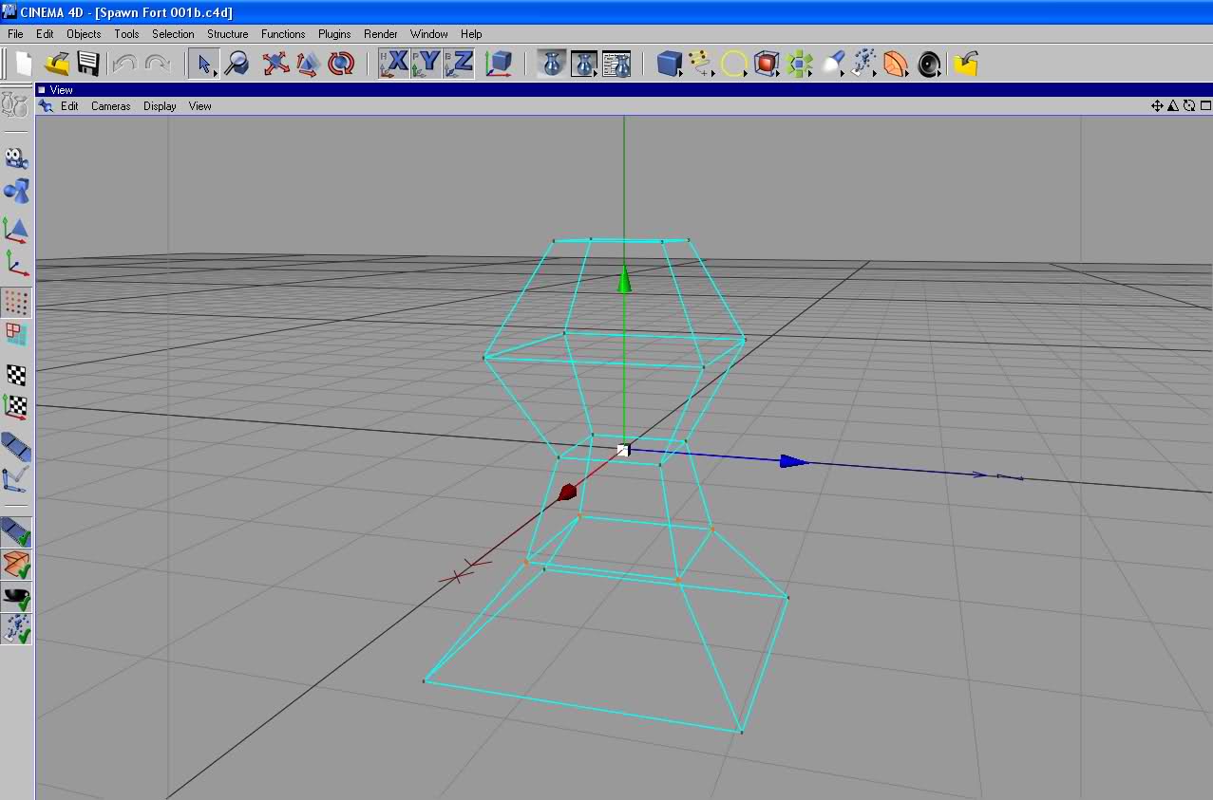Toggle the Z axis lock
The image size is (1213, 800).
click(460, 64)
